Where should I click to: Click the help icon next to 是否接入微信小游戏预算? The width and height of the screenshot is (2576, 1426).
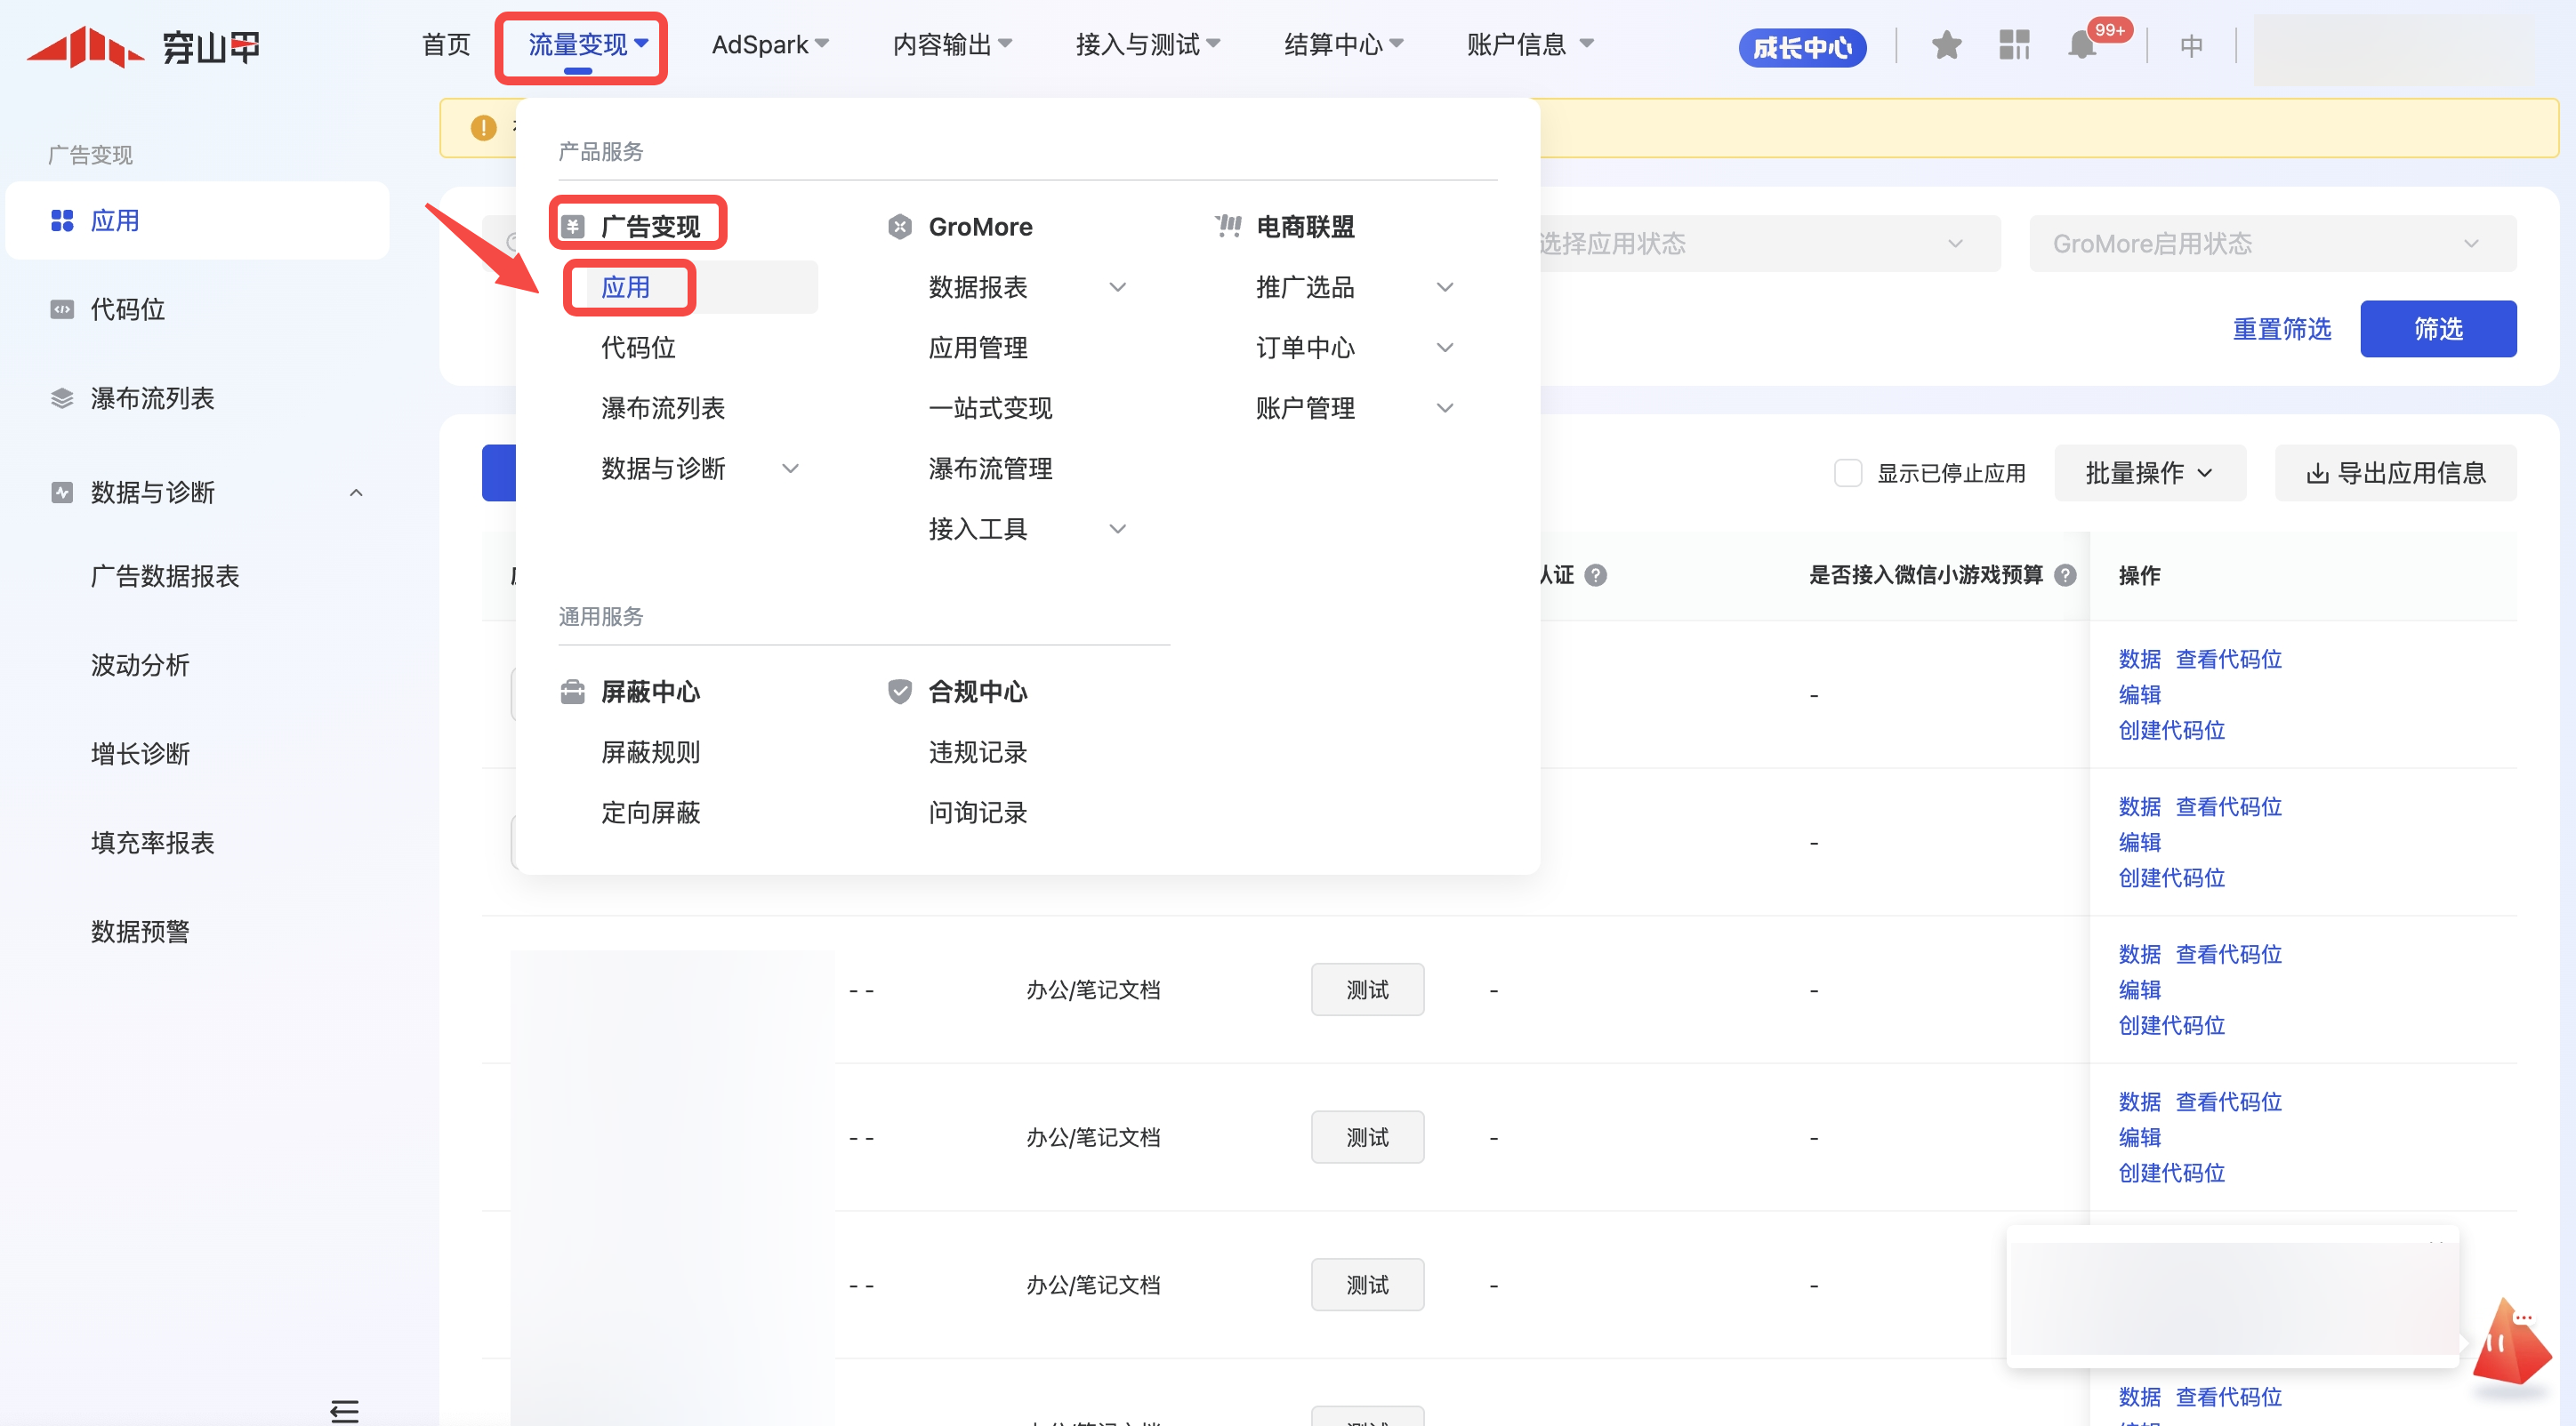point(2065,574)
